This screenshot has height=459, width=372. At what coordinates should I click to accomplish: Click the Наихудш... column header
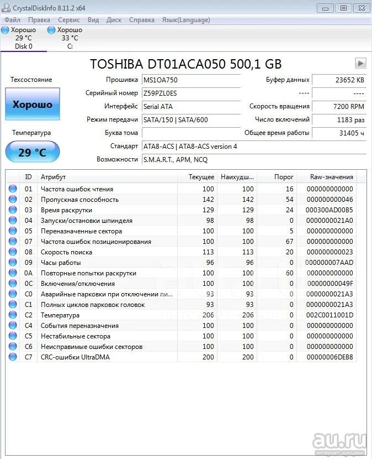(237, 177)
